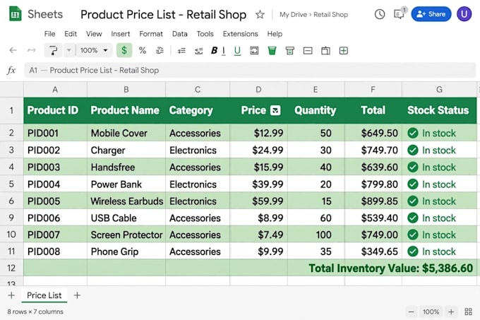Viewport: 480px width, 320px height.
Task: Open the Insert menu
Action: tap(120, 34)
